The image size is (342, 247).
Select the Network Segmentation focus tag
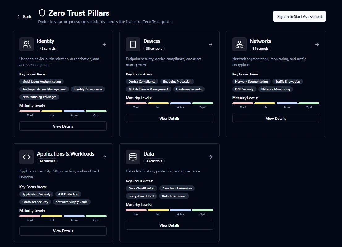tap(251, 82)
